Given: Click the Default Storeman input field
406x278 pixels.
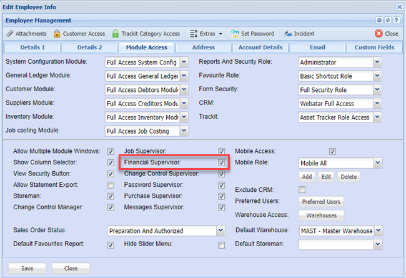Looking at the screenshot, I should 335,244.
